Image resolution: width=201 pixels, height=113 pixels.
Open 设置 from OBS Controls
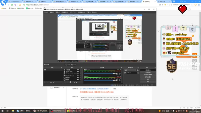(x=148, y=79)
